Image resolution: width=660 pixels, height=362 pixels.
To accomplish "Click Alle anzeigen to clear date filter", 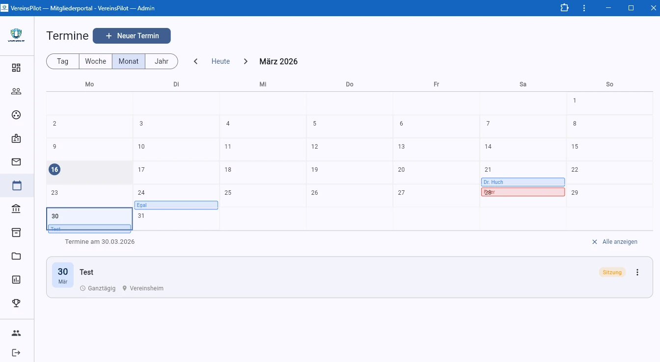I will (615, 242).
